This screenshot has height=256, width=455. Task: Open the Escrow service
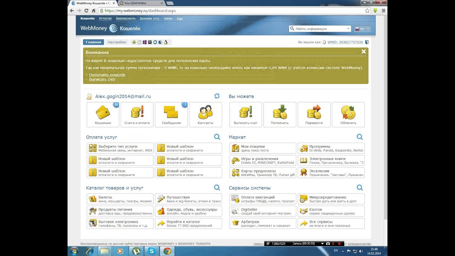(331, 211)
